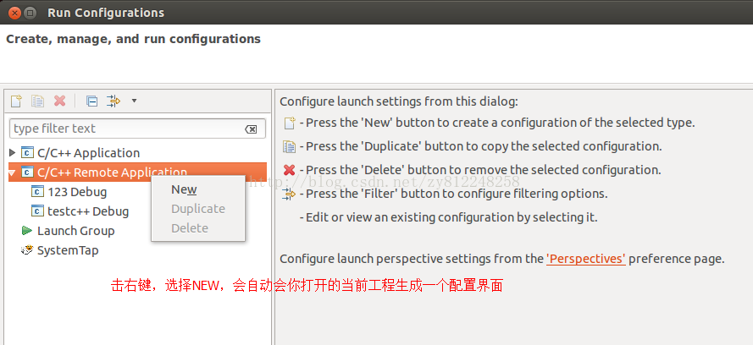This screenshot has width=753, height=345.
Task: Open the filter options dropdown arrow
Action: 134,101
